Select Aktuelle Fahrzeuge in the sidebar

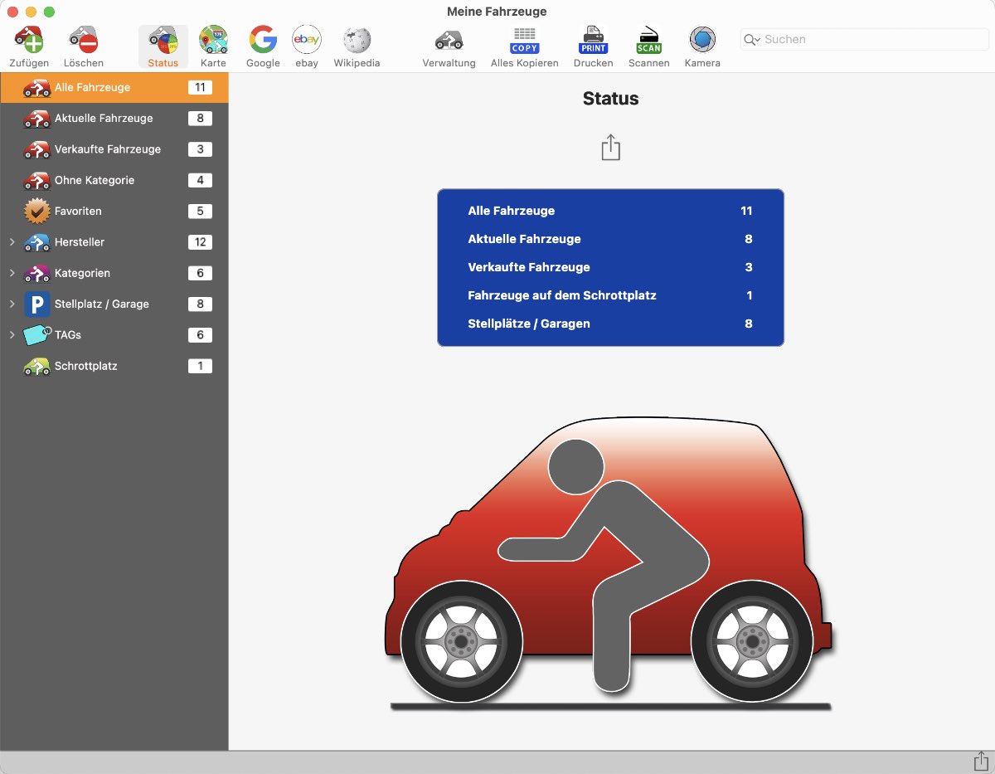[x=114, y=119]
